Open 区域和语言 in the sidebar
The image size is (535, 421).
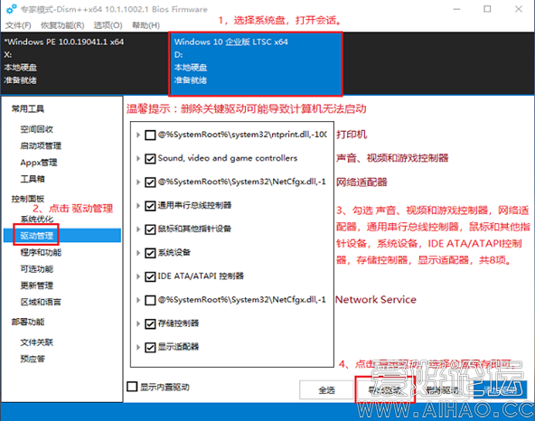[x=41, y=302]
